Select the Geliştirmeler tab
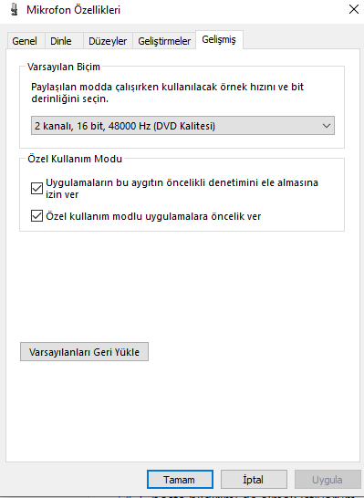Screen dimensions: 364x498 164,41
